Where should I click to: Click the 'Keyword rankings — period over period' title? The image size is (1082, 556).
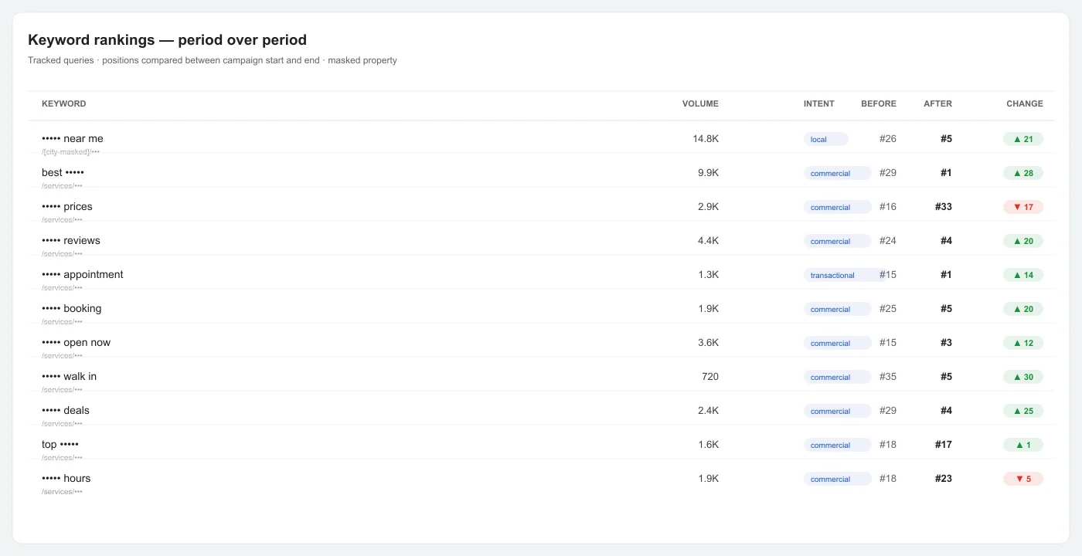coord(167,40)
